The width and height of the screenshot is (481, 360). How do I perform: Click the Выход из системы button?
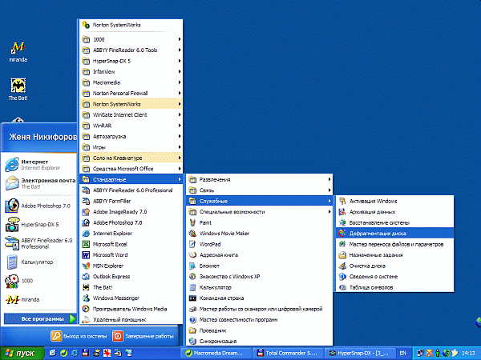78,336
